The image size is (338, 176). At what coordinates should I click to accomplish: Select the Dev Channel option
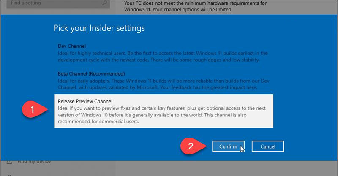pos(72,46)
